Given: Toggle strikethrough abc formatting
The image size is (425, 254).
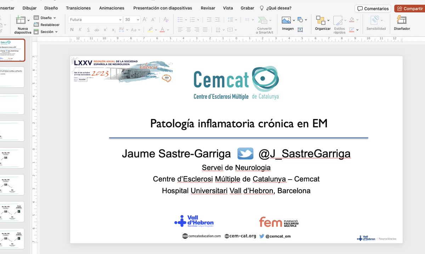Looking at the screenshot, I should coord(97,30).
